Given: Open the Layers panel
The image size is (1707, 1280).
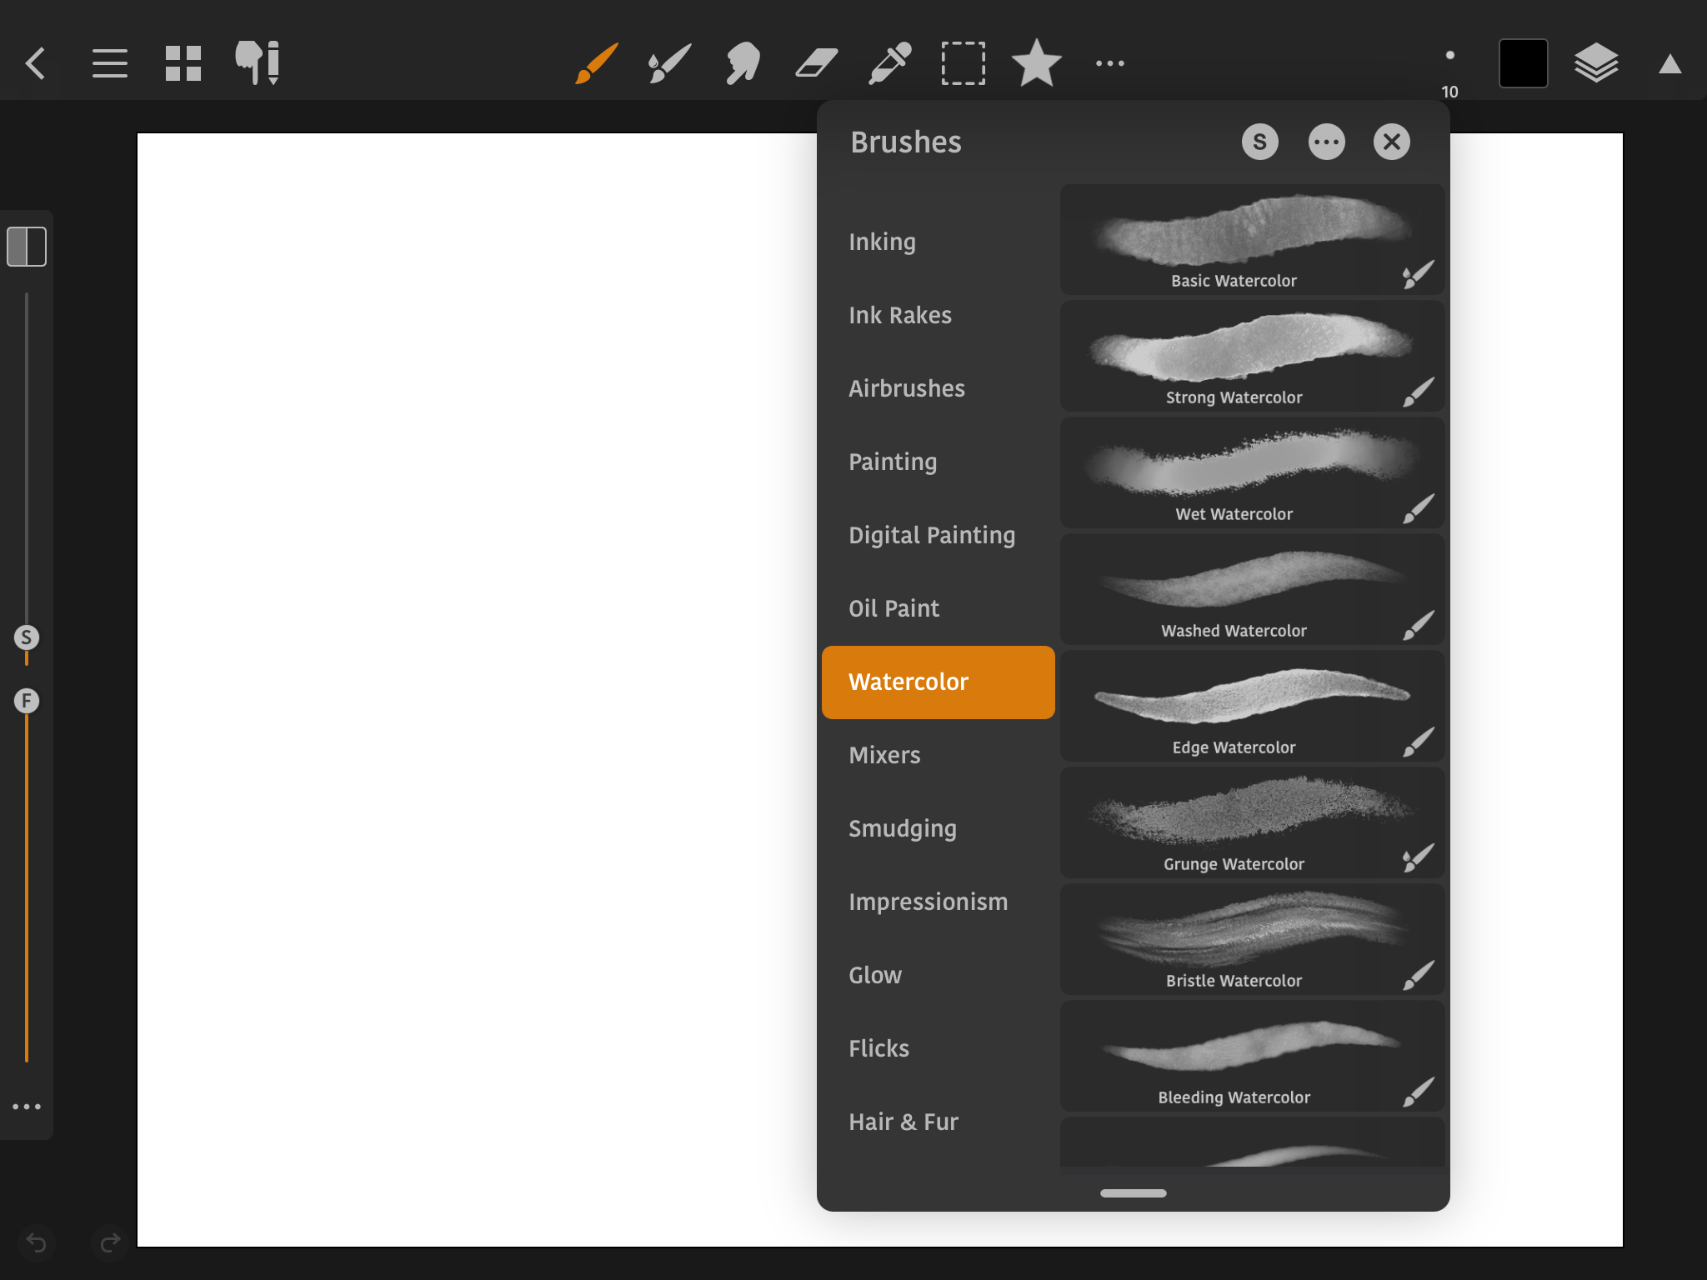Looking at the screenshot, I should [x=1596, y=63].
